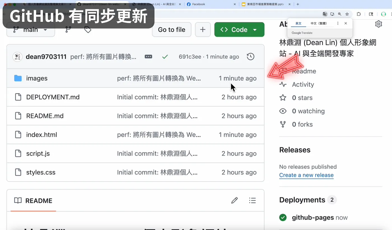Viewport: 392px width, 230px height.
Task: Open the main branch dropdown
Action: click(31, 30)
